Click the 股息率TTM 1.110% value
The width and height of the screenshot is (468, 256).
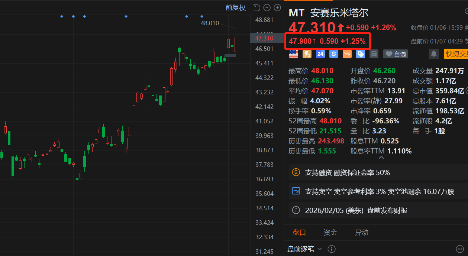click(400, 151)
